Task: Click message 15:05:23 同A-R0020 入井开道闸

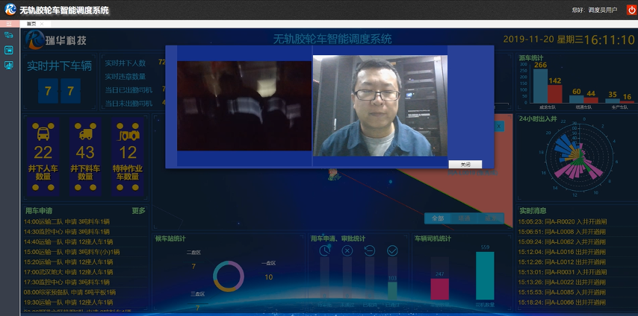Action: (x=562, y=222)
